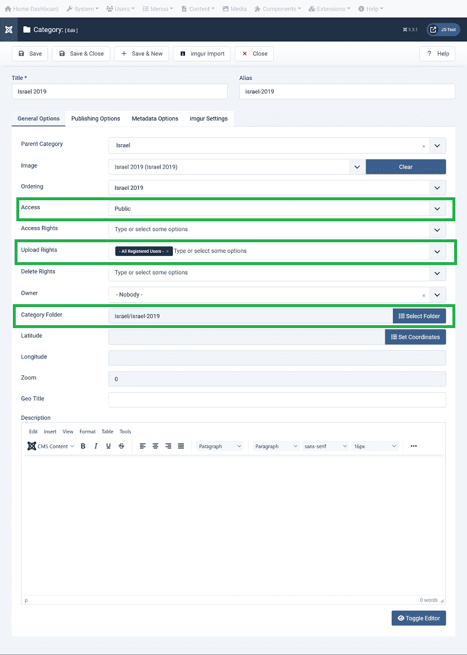The height and width of the screenshot is (655, 467).
Task: Click the Joomla logo icon
Action: point(9,30)
